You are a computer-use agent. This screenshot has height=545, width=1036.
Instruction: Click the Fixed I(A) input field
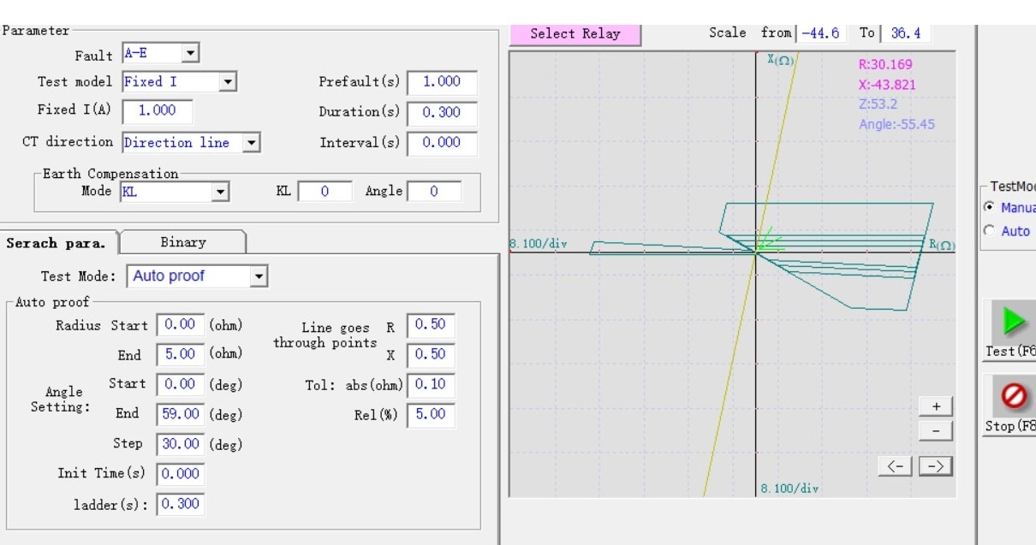158,110
